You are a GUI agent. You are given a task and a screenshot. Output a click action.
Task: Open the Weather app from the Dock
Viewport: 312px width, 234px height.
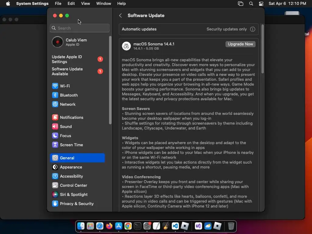(208, 226)
